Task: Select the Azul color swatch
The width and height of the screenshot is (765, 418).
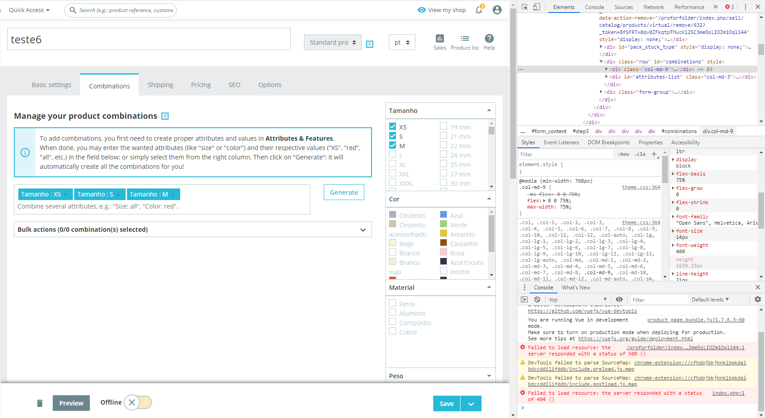Action: coord(444,215)
